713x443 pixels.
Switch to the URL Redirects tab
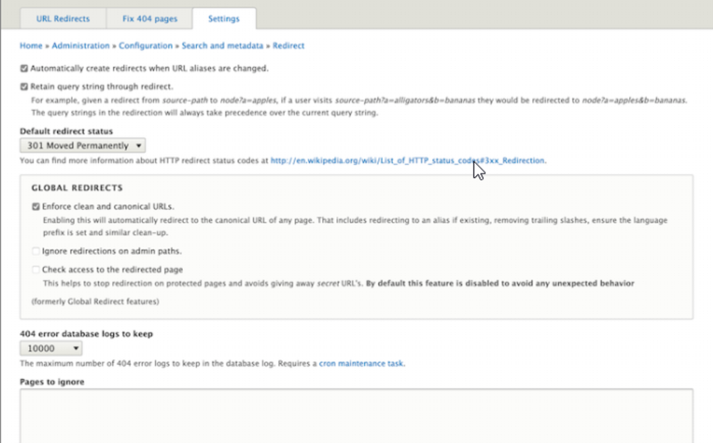pos(62,19)
